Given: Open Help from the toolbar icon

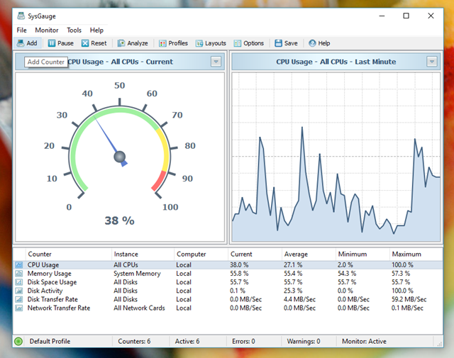Looking at the screenshot, I should tap(312, 43).
